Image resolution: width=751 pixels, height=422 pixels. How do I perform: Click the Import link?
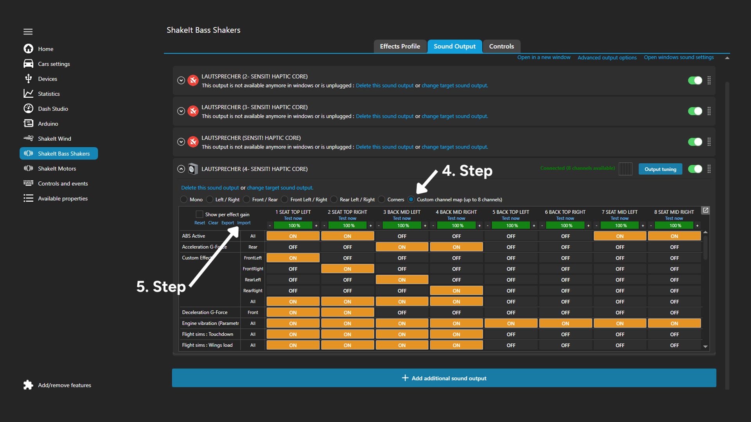244,223
